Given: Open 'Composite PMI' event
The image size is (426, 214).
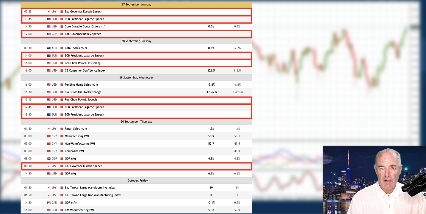Looking at the screenshot, I should tap(74, 151).
